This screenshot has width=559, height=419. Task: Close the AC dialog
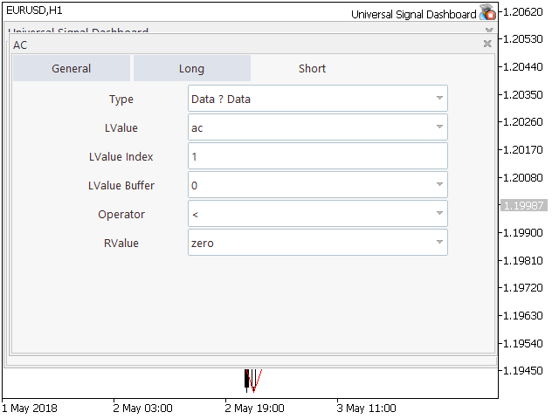(x=487, y=44)
